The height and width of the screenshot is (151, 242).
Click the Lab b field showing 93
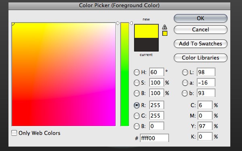pyautogui.click(x=206, y=93)
